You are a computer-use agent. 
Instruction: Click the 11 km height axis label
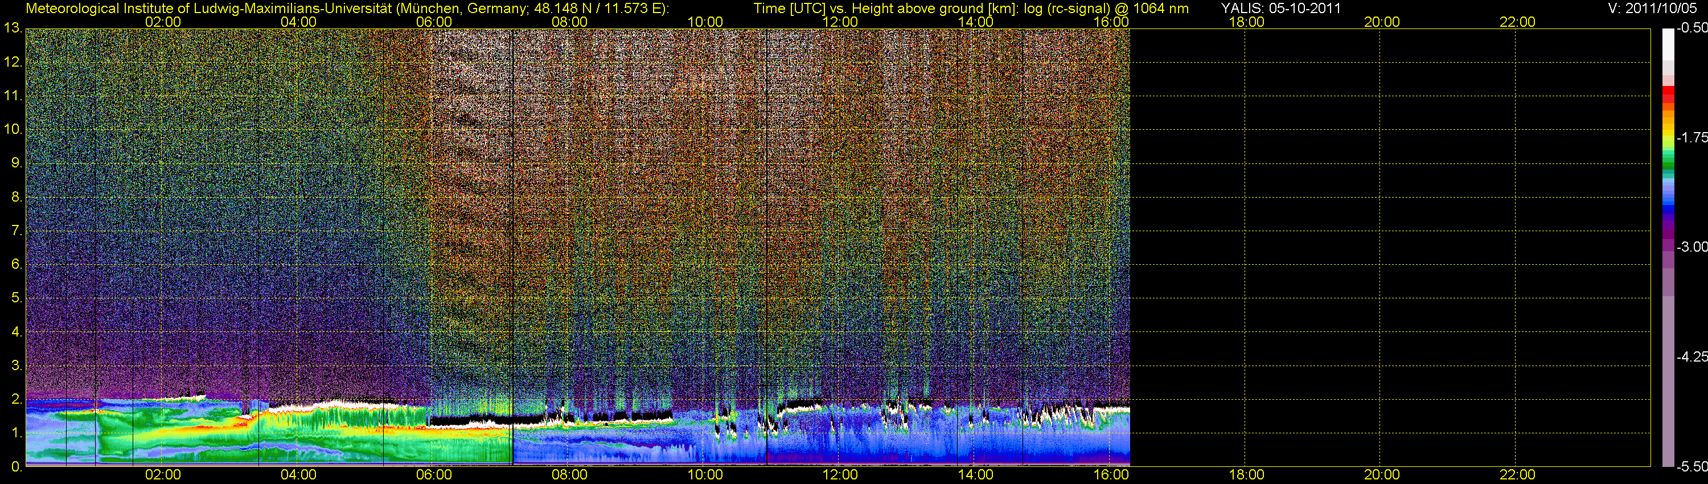tap(13, 96)
